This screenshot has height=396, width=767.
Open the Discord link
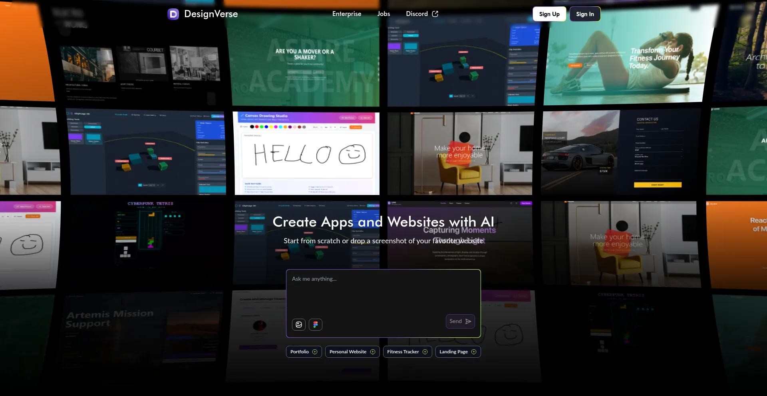pyautogui.click(x=417, y=14)
